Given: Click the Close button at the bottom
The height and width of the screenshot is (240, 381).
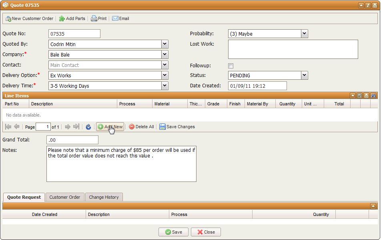Looking at the screenshot, I should 206,232.
